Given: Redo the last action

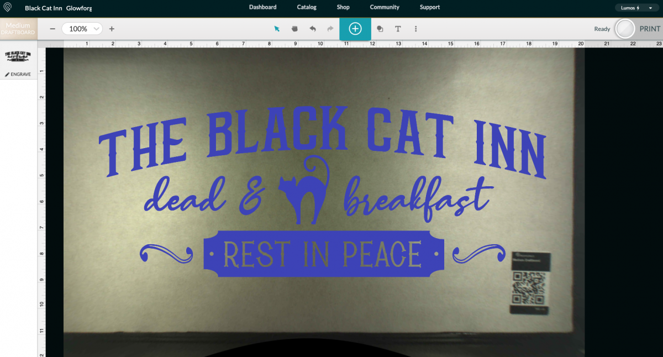Looking at the screenshot, I should tap(330, 29).
